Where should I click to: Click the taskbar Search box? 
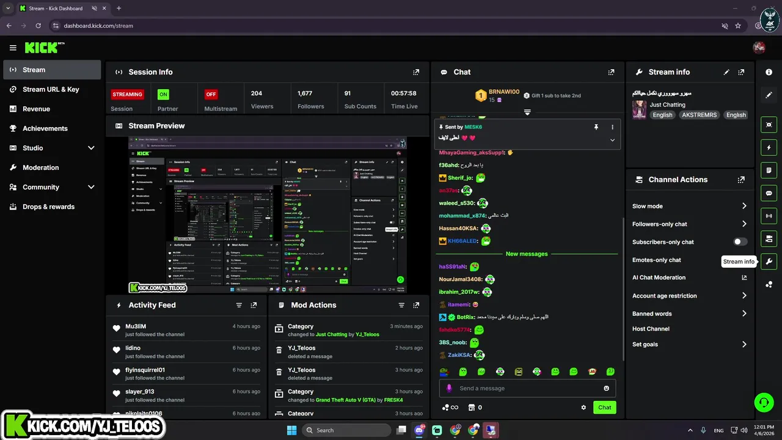click(x=347, y=430)
